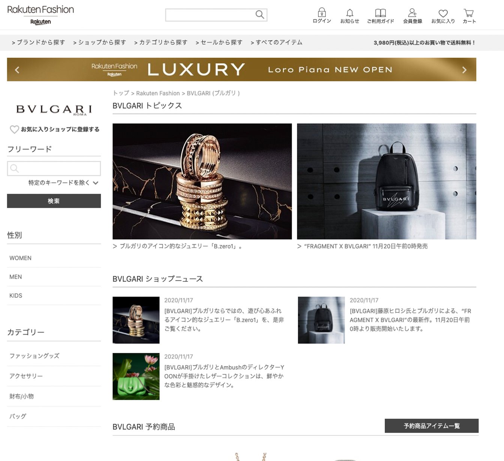Open the セールから探す menu
Image resolution: width=504 pixels, height=461 pixels.
(x=219, y=42)
